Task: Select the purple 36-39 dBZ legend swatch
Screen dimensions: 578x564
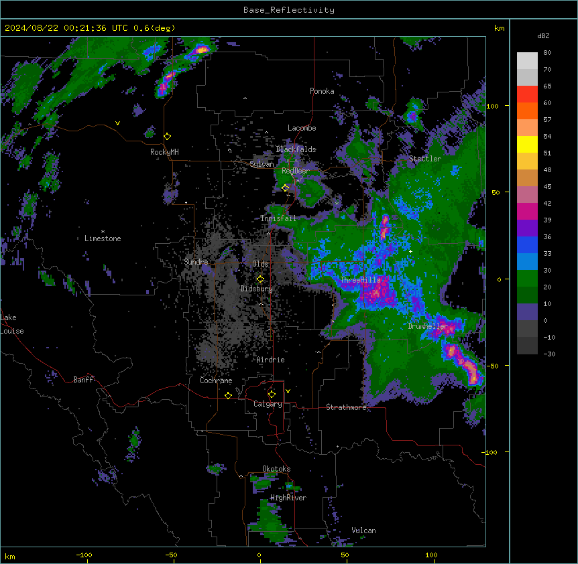Action: [x=527, y=228]
